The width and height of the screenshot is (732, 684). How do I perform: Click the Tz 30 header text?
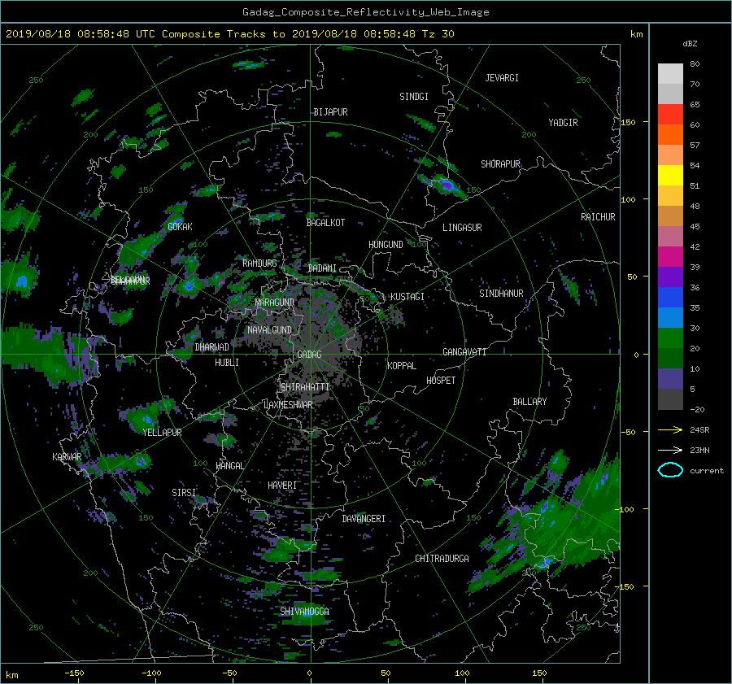(x=438, y=34)
